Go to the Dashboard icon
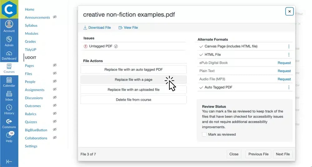Screen dimensions: 312x167 pyautogui.click(x=9, y=53)
